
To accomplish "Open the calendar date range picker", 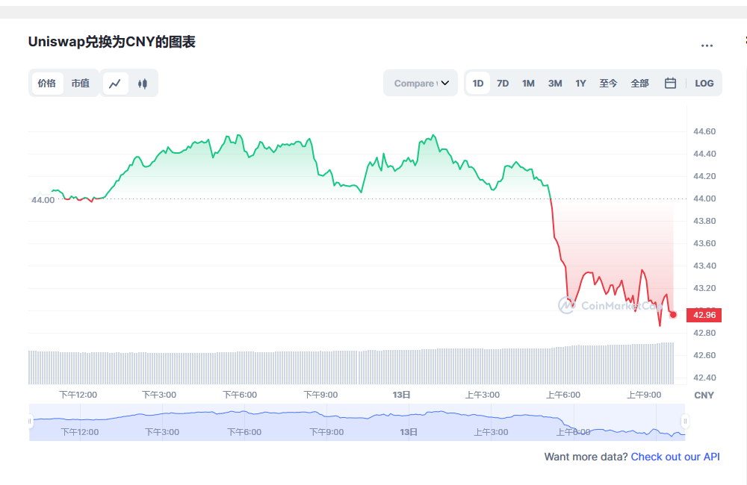I will pyautogui.click(x=670, y=84).
